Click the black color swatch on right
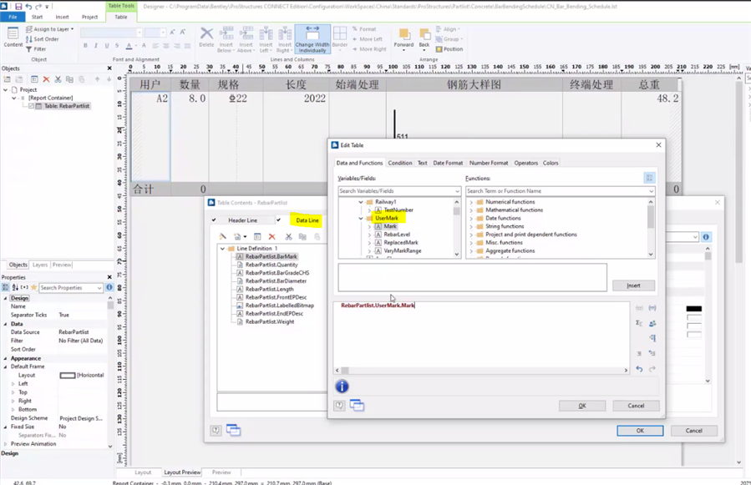This screenshot has width=751, height=485. tap(693, 309)
